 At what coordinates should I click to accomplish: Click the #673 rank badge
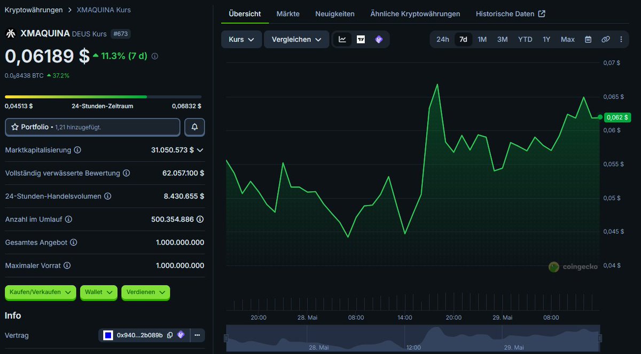click(121, 34)
